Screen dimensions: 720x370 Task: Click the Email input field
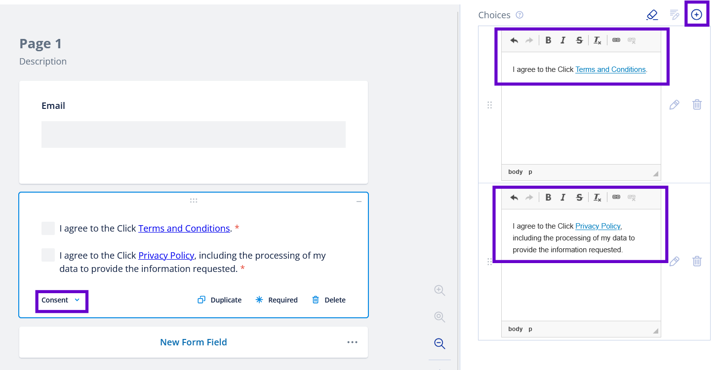(194, 135)
